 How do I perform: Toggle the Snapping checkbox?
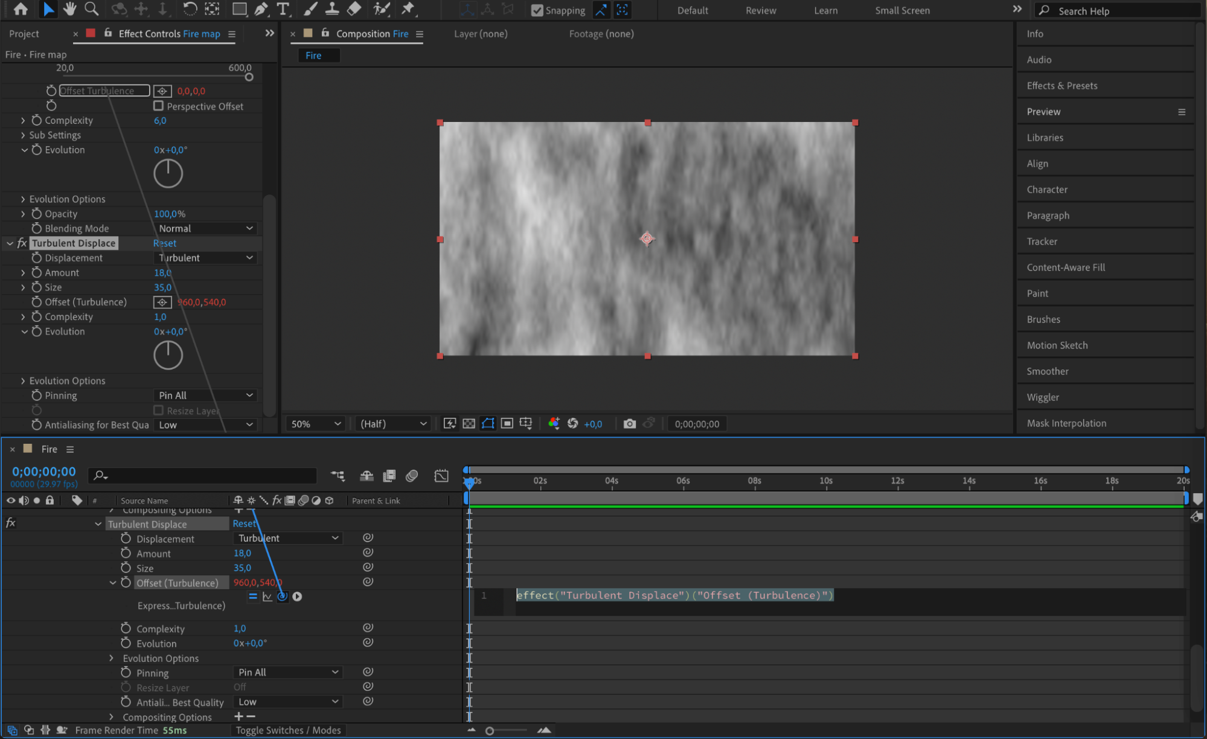pyautogui.click(x=537, y=10)
